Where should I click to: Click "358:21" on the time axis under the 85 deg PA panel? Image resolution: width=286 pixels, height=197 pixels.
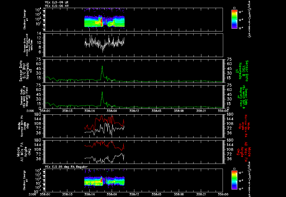click(x=201, y=194)
